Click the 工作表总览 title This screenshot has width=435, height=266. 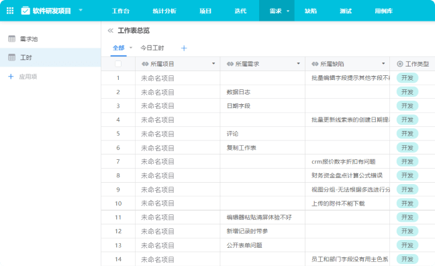(134, 30)
